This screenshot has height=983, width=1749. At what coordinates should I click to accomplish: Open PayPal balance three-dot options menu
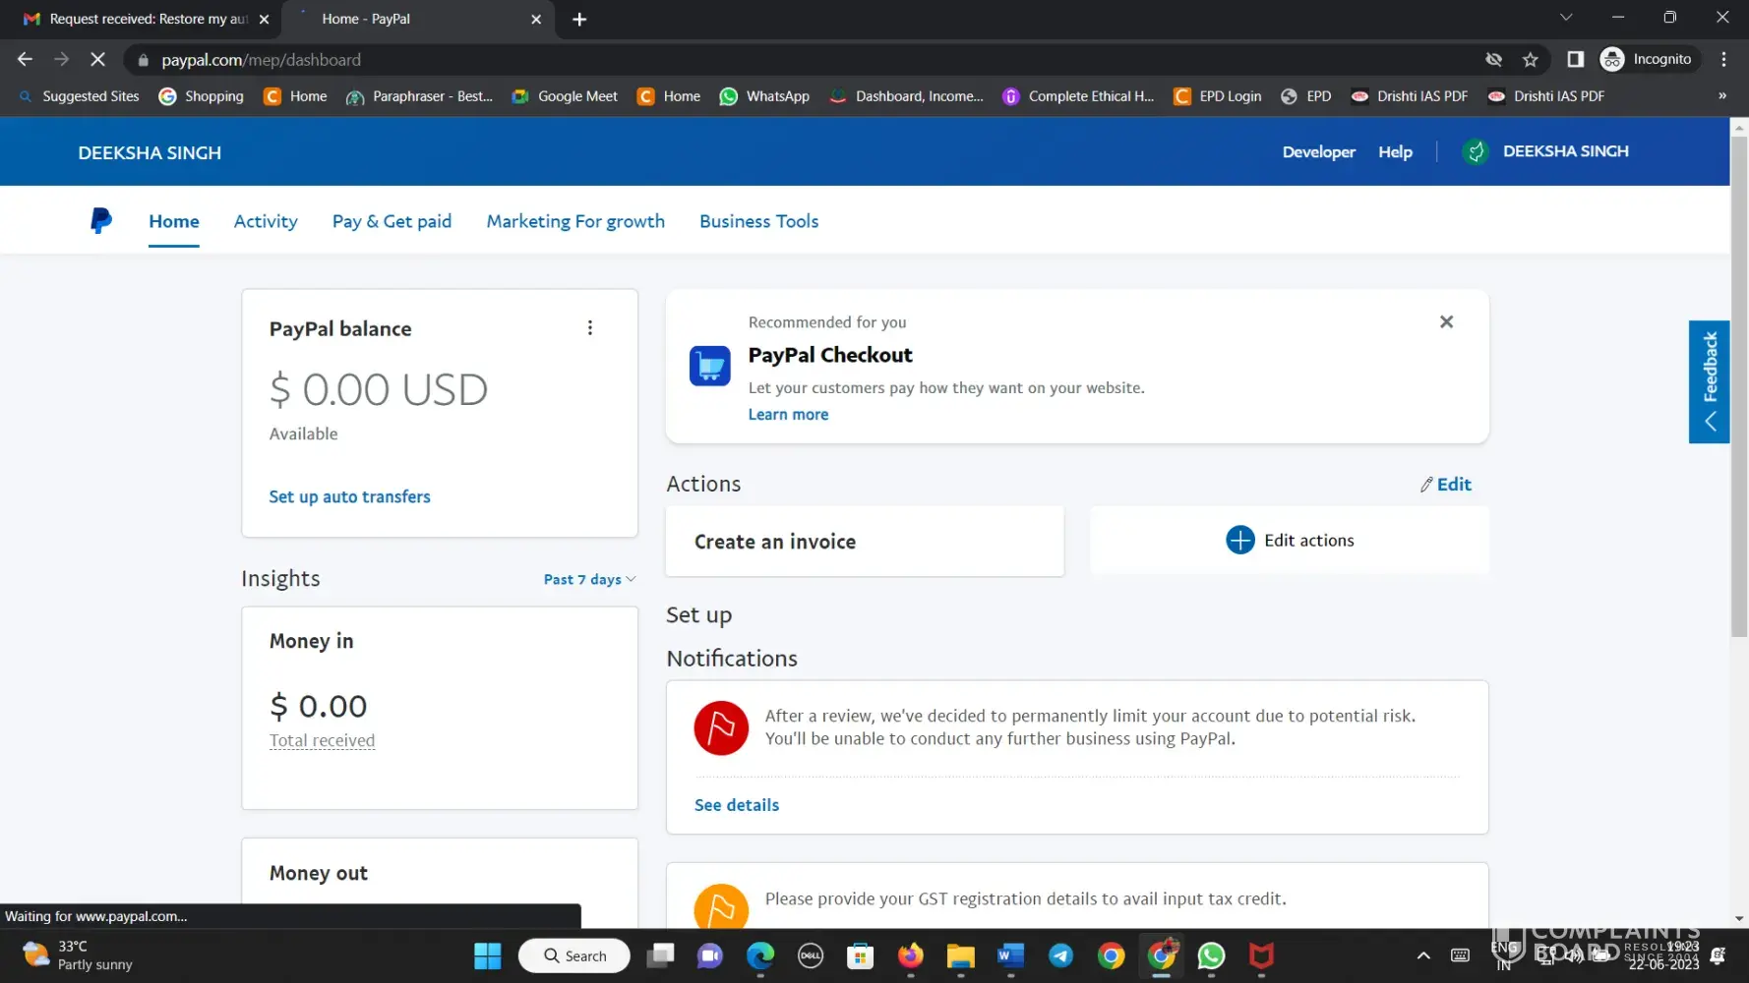click(590, 328)
